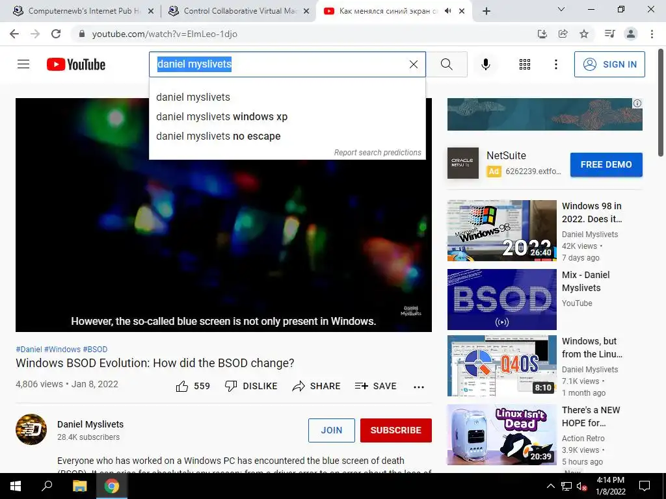Click the DISLIKE thumbs down button

coord(251,386)
